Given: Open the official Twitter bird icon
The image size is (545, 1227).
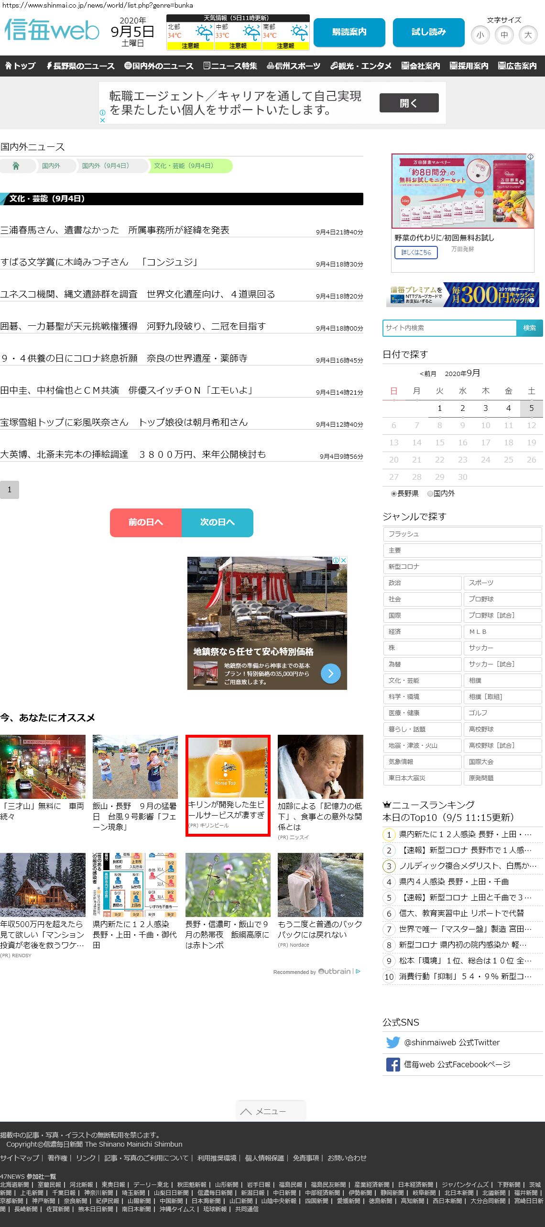Looking at the screenshot, I should (392, 1042).
